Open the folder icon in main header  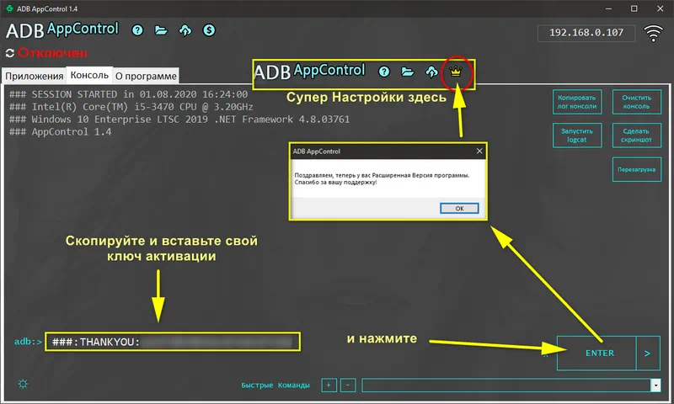pyautogui.click(x=161, y=30)
